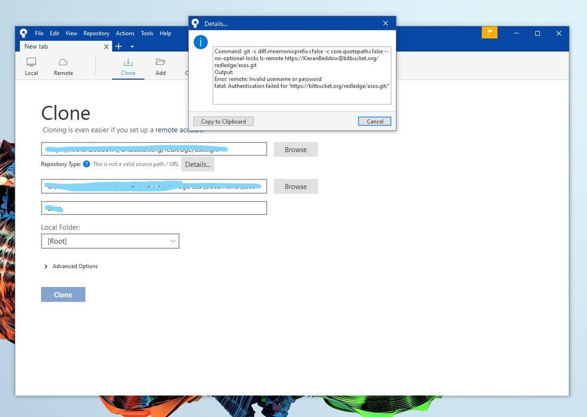Click the command output text box

(302, 75)
